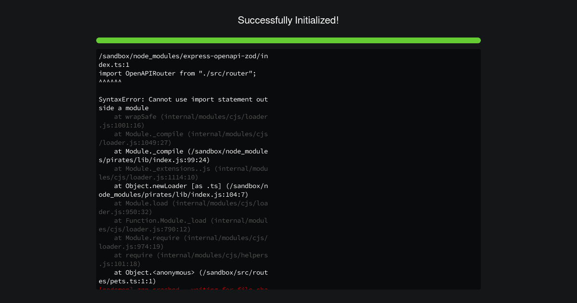577x303 pixels.
Task: Select the import OpenAPIRouter code line
Action: [x=177, y=74]
